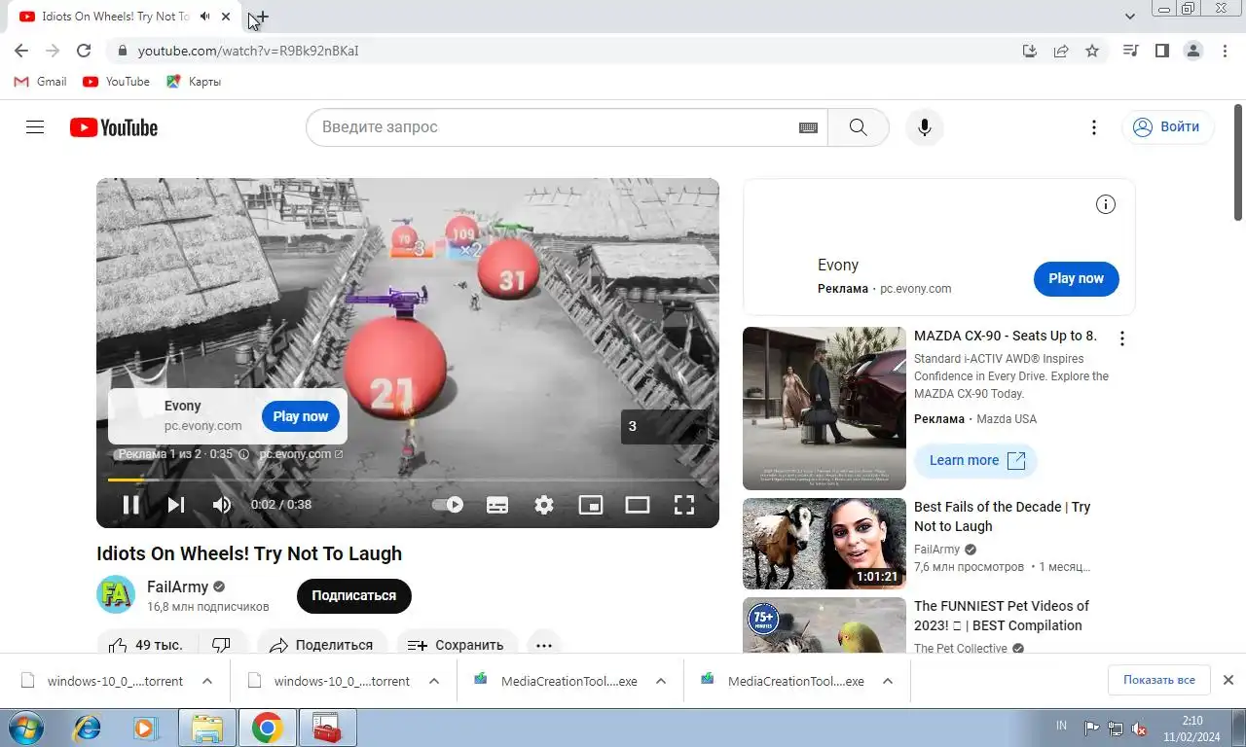1246x747 pixels.
Task: Click Подписаться subscribe button
Action: (x=354, y=596)
